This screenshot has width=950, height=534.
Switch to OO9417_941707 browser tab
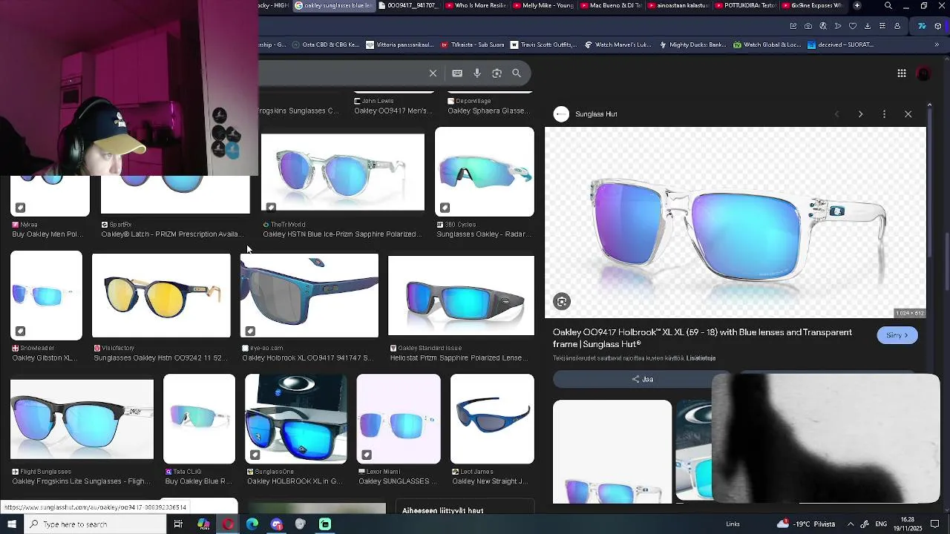click(410, 5)
